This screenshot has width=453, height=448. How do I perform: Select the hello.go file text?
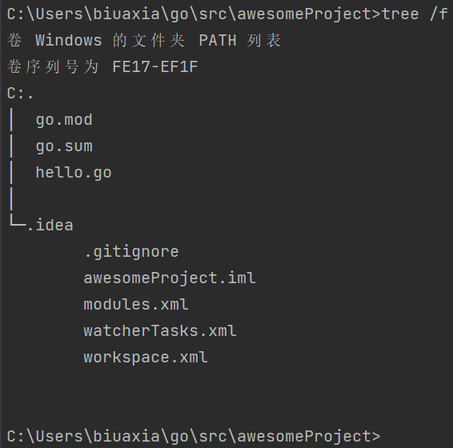pyautogui.click(x=74, y=173)
